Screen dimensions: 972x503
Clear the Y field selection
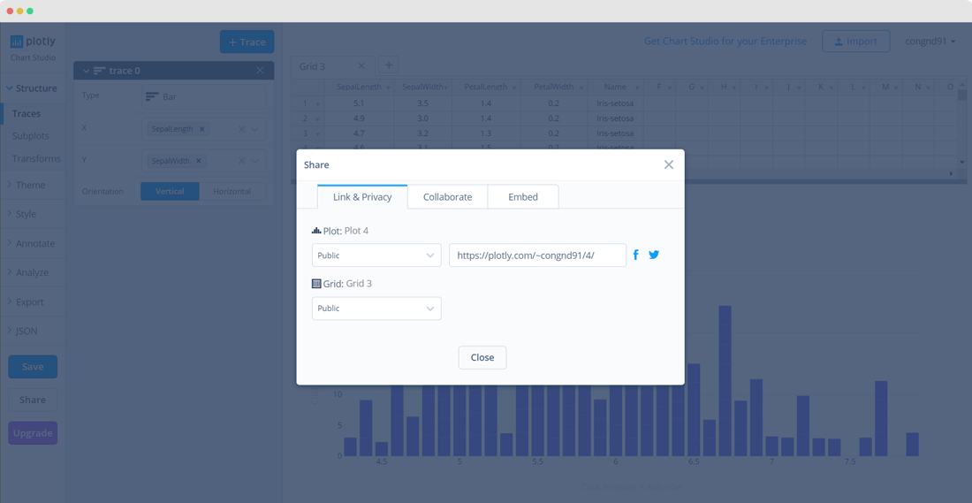242,161
